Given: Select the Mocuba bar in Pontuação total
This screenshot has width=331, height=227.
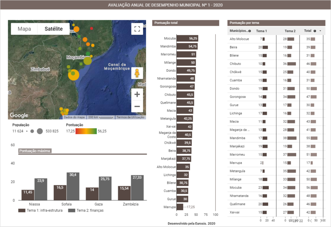Looking at the screenshot, I should (x=187, y=38).
